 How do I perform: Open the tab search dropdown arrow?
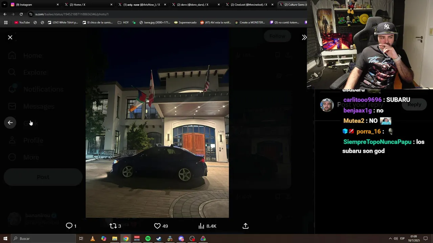coord(4,5)
